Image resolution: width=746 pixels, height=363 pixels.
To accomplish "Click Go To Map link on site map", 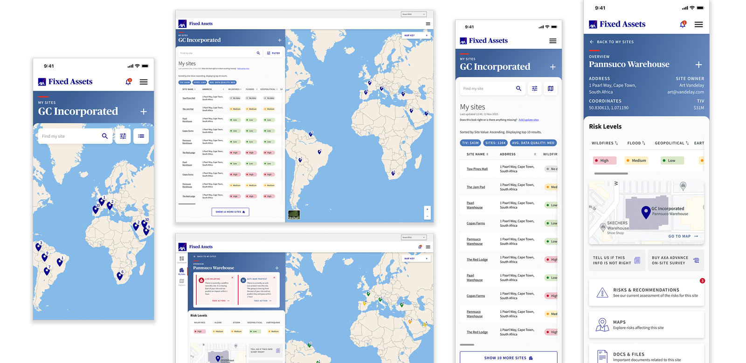I will (683, 236).
